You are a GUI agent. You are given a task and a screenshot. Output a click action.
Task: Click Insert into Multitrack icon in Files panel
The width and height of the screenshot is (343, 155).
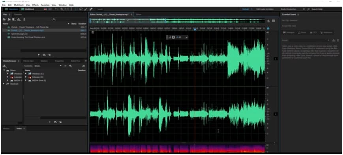click(19, 19)
